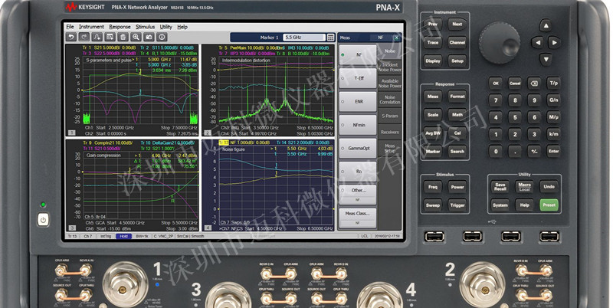Switch to the S-Param softkey tab
Image resolution: width=613 pixels, height=308 pixels.
point(390,116)
